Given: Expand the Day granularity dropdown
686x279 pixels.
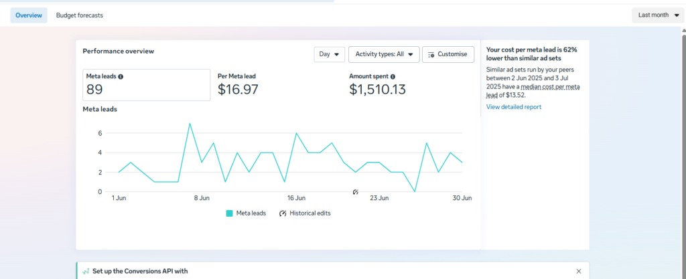Looking at the screenshot, I should tap(330, 55).
